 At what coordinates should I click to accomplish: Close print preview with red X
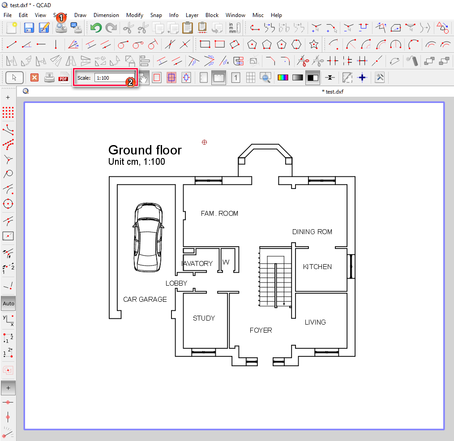point(34,77)
